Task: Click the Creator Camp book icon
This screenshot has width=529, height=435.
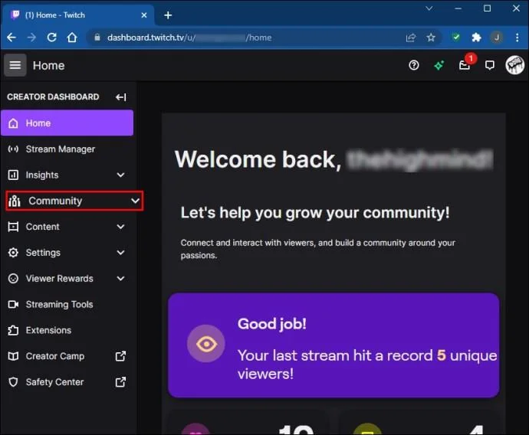Action: (13, 356)
